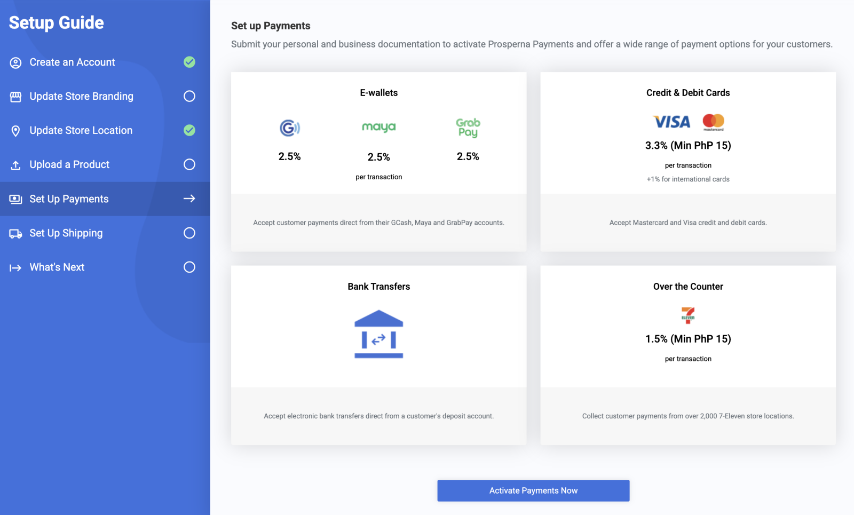Screen dimensions: 854x515
Task: Click the E-wallets card title
Action: coord(379,93)
